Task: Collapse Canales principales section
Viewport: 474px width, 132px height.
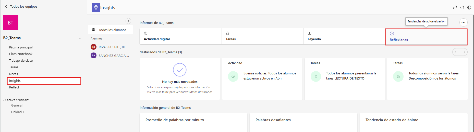Action: coord(3,100)
